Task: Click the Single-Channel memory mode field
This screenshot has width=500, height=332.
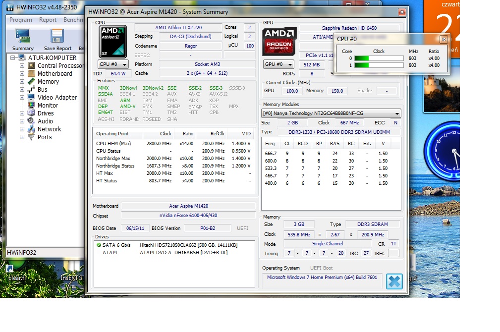Action: (328, 244)
